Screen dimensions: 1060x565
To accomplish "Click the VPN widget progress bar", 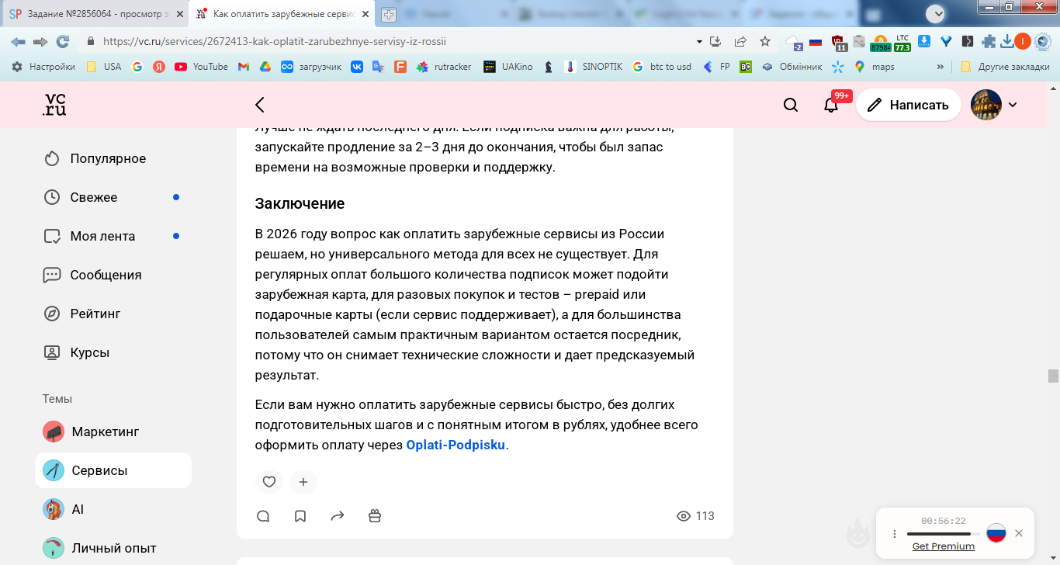I will [943, 534].
